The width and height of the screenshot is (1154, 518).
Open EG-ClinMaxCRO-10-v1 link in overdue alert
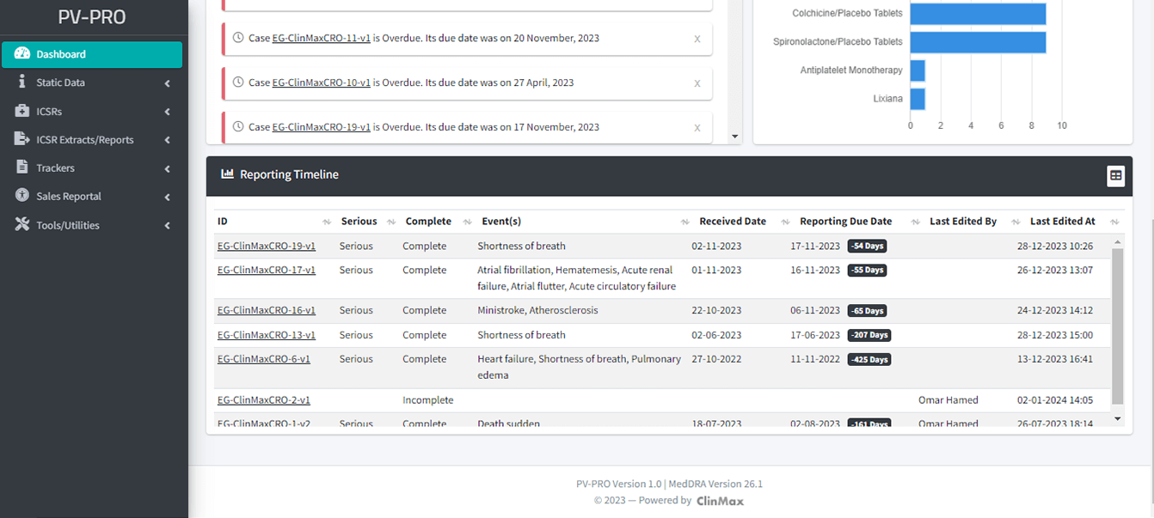point(321,82)
